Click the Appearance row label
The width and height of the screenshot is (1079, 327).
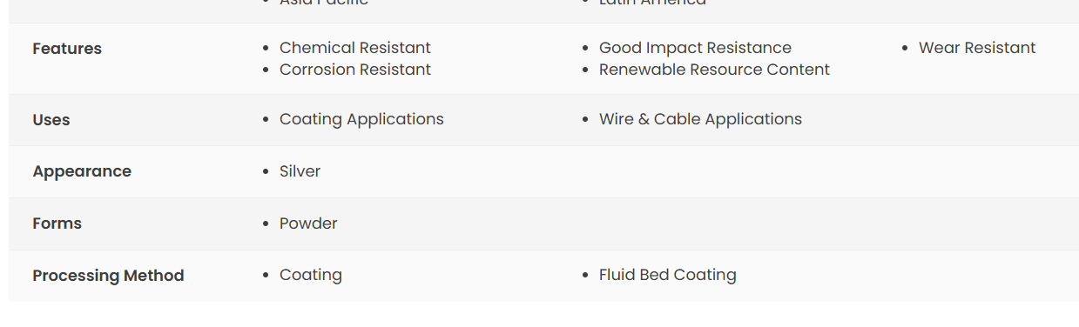coord(82,171)
